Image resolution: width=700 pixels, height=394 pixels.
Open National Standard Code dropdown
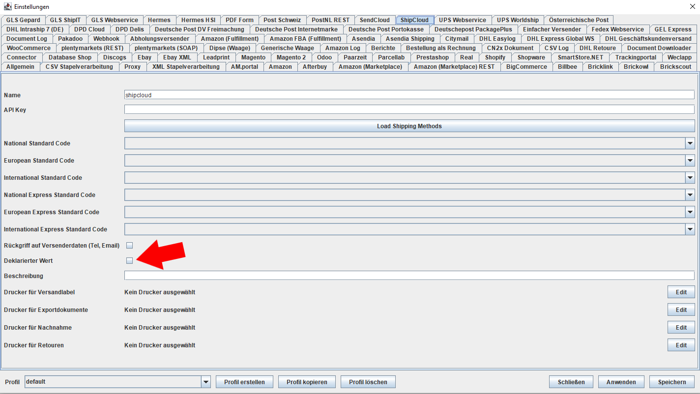(690, 143)
